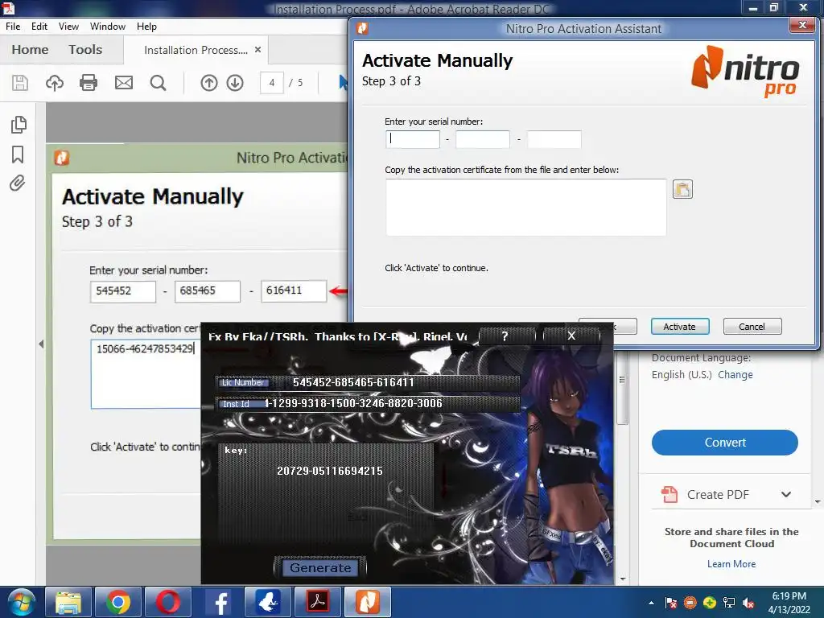Click the activation certificate text box

(x=526, y=208)
